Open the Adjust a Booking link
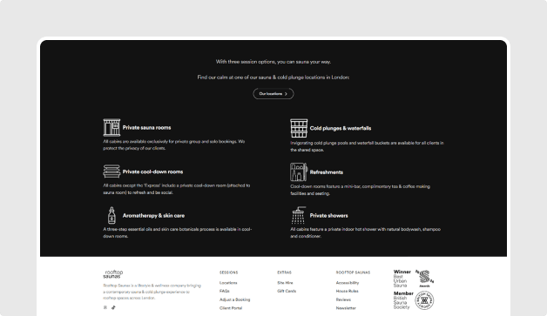Image resolution: width=547 pixels, height=316 pixels. pyautogui.click(x=235, y=299)
